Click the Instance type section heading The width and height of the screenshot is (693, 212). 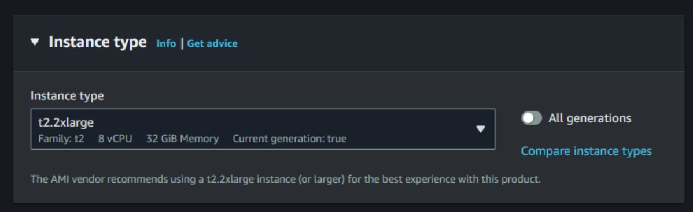click(98, 42)
